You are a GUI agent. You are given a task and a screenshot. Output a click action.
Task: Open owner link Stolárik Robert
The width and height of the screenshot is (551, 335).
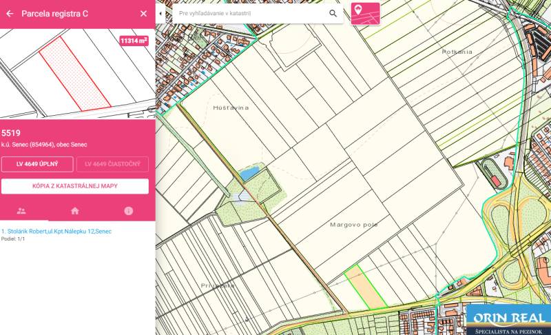[56, 232]
